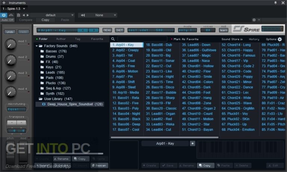Pin the Instruments panel
This screenshot has height=172, width=287.
(275, 3)
